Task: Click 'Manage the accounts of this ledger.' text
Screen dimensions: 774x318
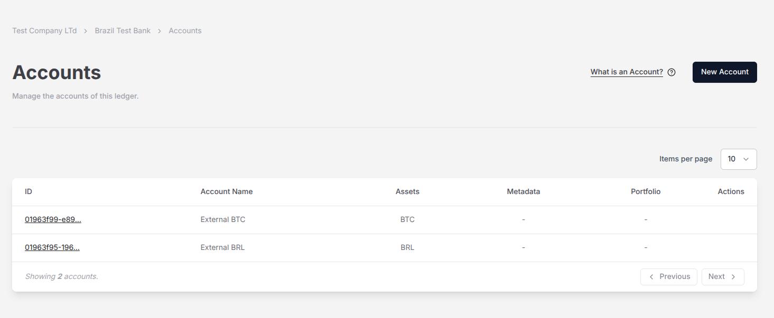Action: (x=76, y=96)
